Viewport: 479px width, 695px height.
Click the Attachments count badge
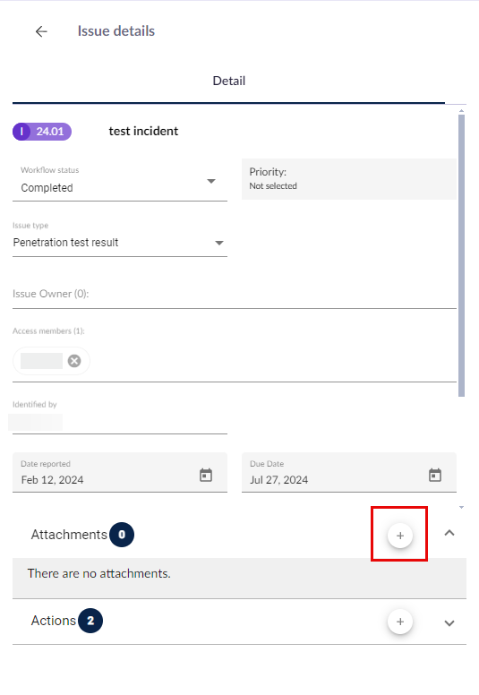[122, 535]
